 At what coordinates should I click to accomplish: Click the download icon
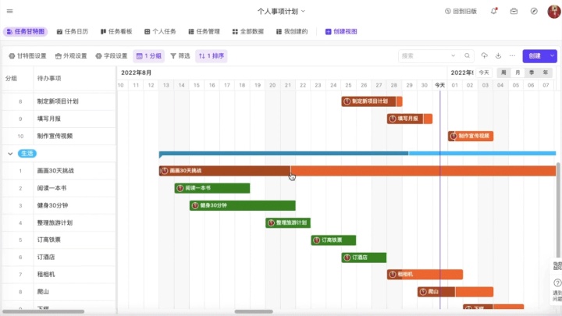click(x=498, y=55)
